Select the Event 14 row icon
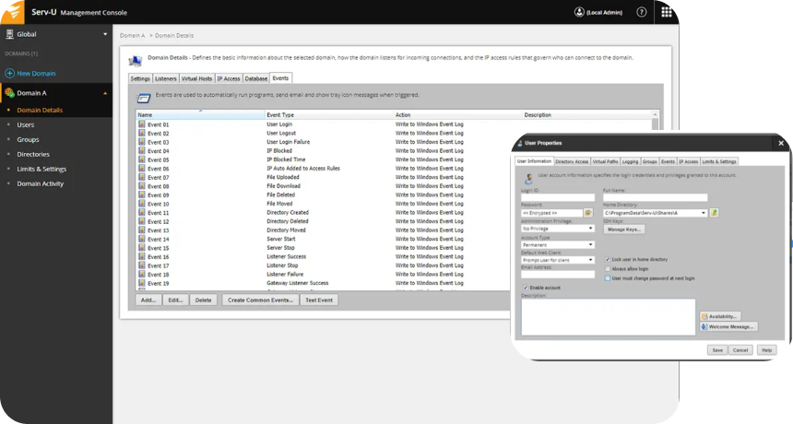 (x=142, y=239)
